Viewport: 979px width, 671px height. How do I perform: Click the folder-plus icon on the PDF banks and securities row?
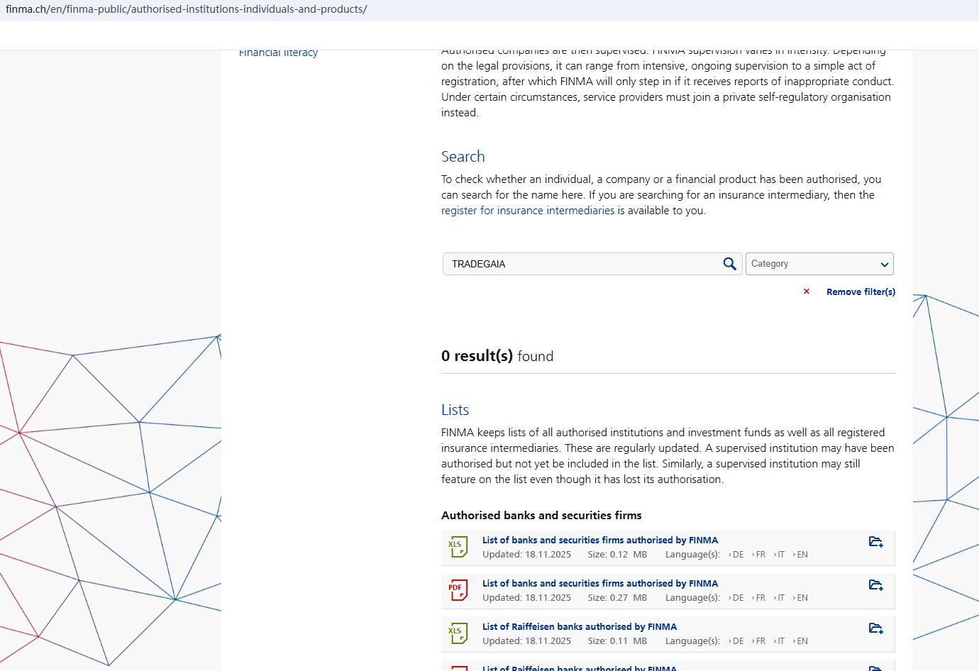tap(875, 585)
